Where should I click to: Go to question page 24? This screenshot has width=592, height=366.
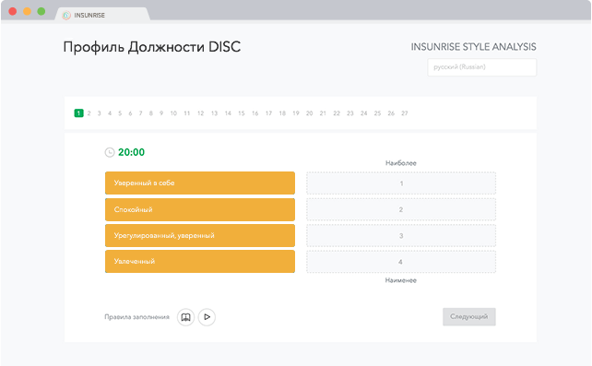[x=363, y=113]
